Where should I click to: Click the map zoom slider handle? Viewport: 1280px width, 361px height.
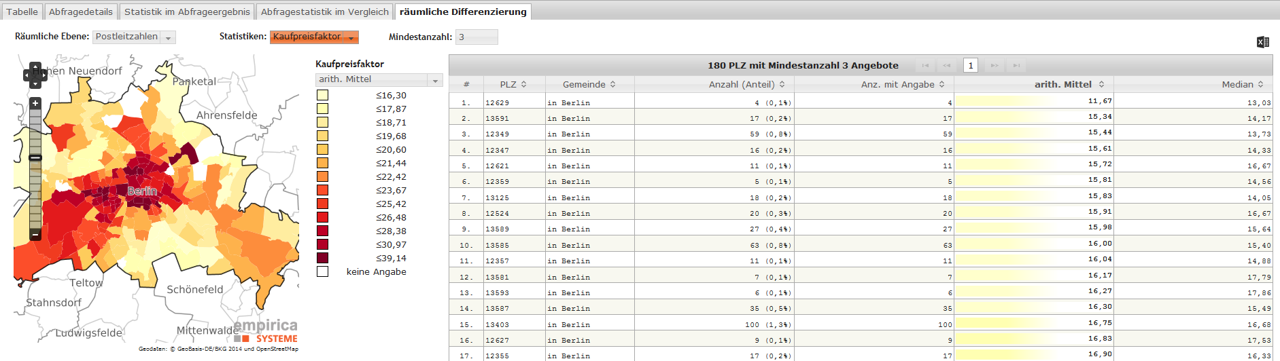(x=35, y=157)
